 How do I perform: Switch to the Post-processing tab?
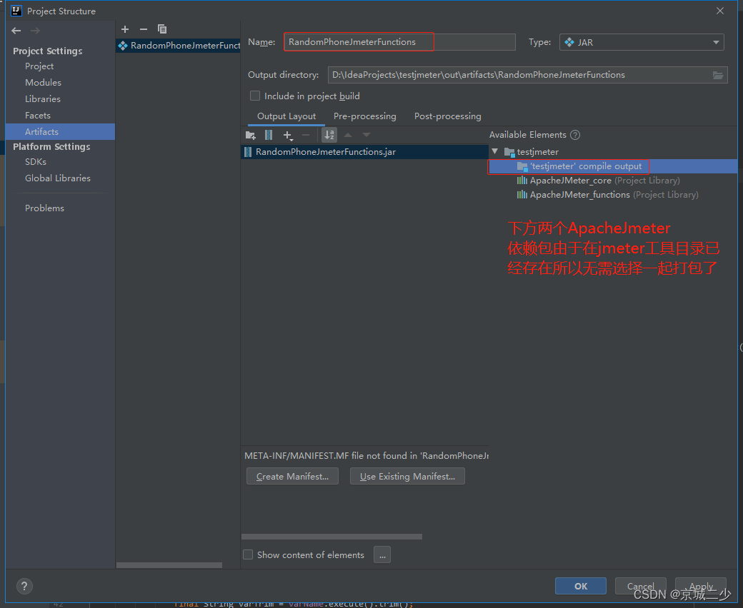point(447,116)
